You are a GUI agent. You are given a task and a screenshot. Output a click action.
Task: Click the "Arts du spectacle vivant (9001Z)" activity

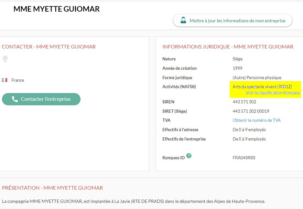pyautogui.click(x=262, y=87)
